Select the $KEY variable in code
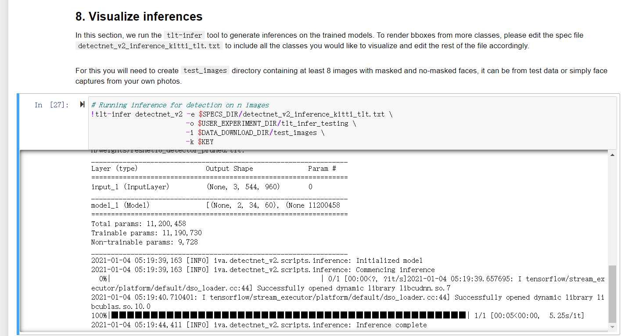 (206, 141)
